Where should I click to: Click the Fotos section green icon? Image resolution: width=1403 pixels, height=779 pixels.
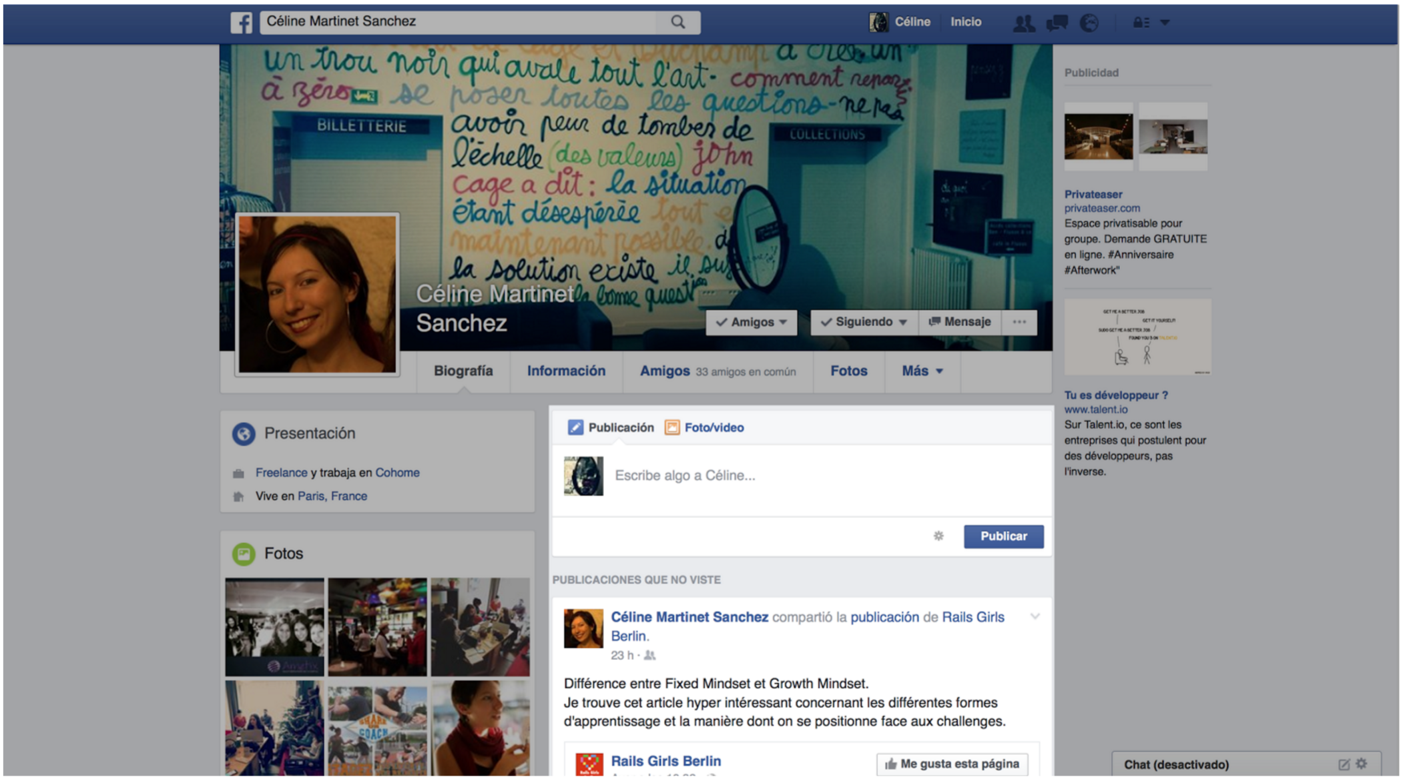[x=244, y=554]
